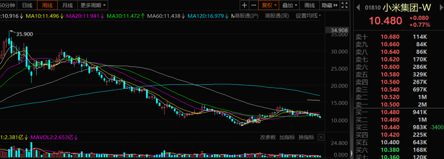444x159 pixels.
Task: Toggle 港股通(沪) overlay
Action: [x=247, y=16]
